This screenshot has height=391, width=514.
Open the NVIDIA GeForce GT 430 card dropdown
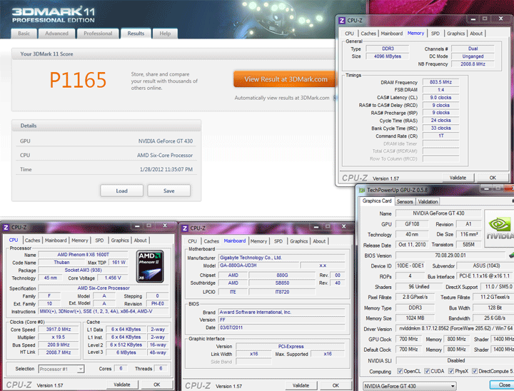[x=409, y=386]
